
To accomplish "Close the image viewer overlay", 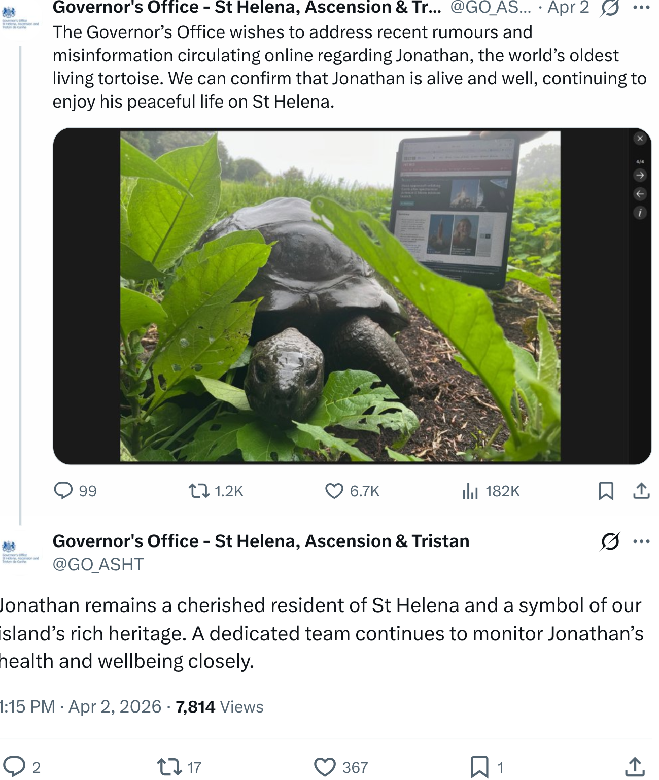I will [x=640, y=138].
